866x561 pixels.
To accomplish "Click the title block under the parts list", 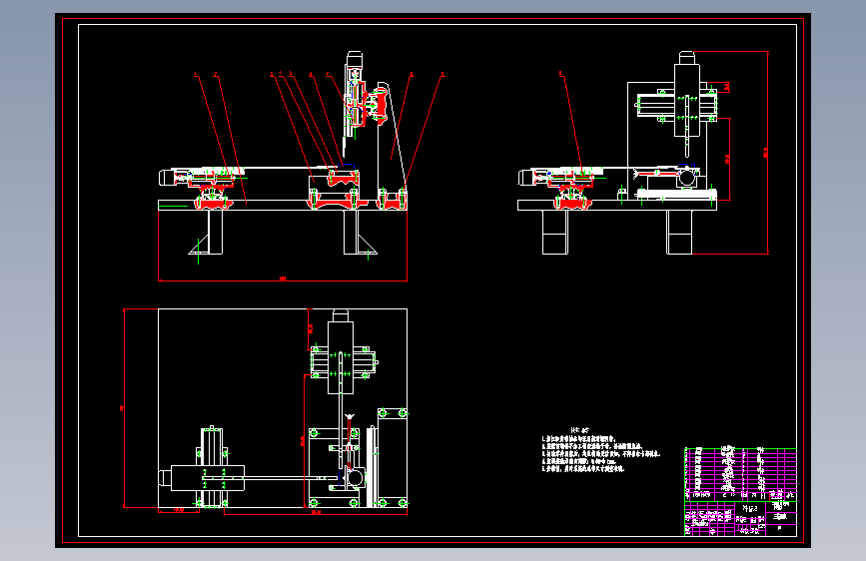I will pyautogui.click(x=740, y=518).
